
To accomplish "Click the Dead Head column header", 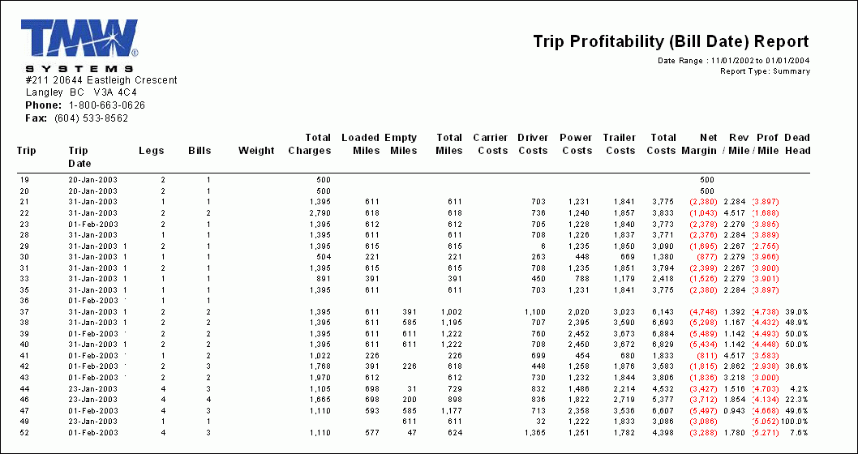I will click(797, 144).
